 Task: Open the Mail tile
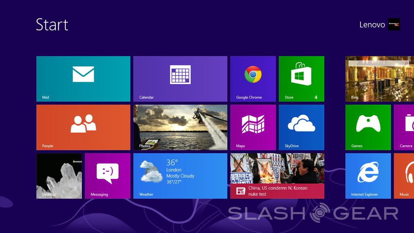[x=83, y=79]
